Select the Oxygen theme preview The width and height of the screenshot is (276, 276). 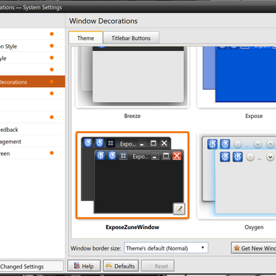point(237,175)
